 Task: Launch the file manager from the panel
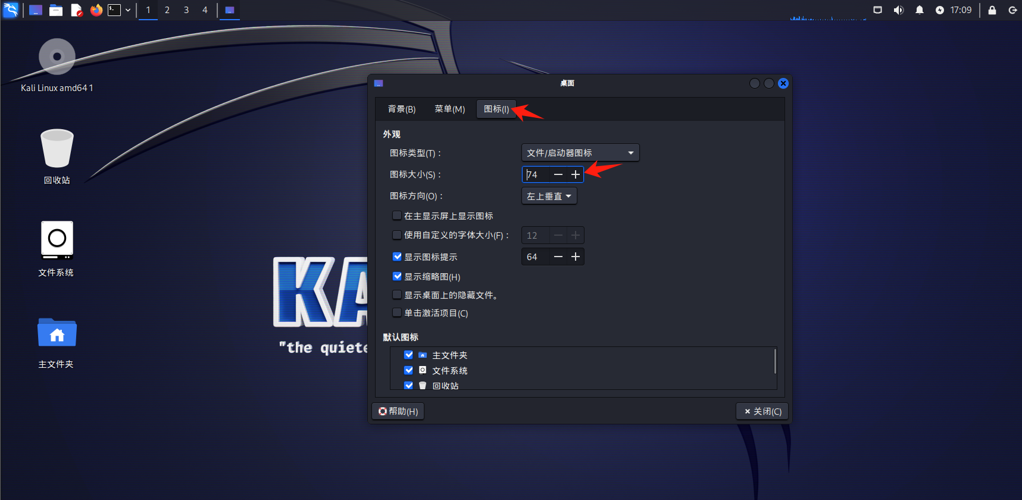56,10
